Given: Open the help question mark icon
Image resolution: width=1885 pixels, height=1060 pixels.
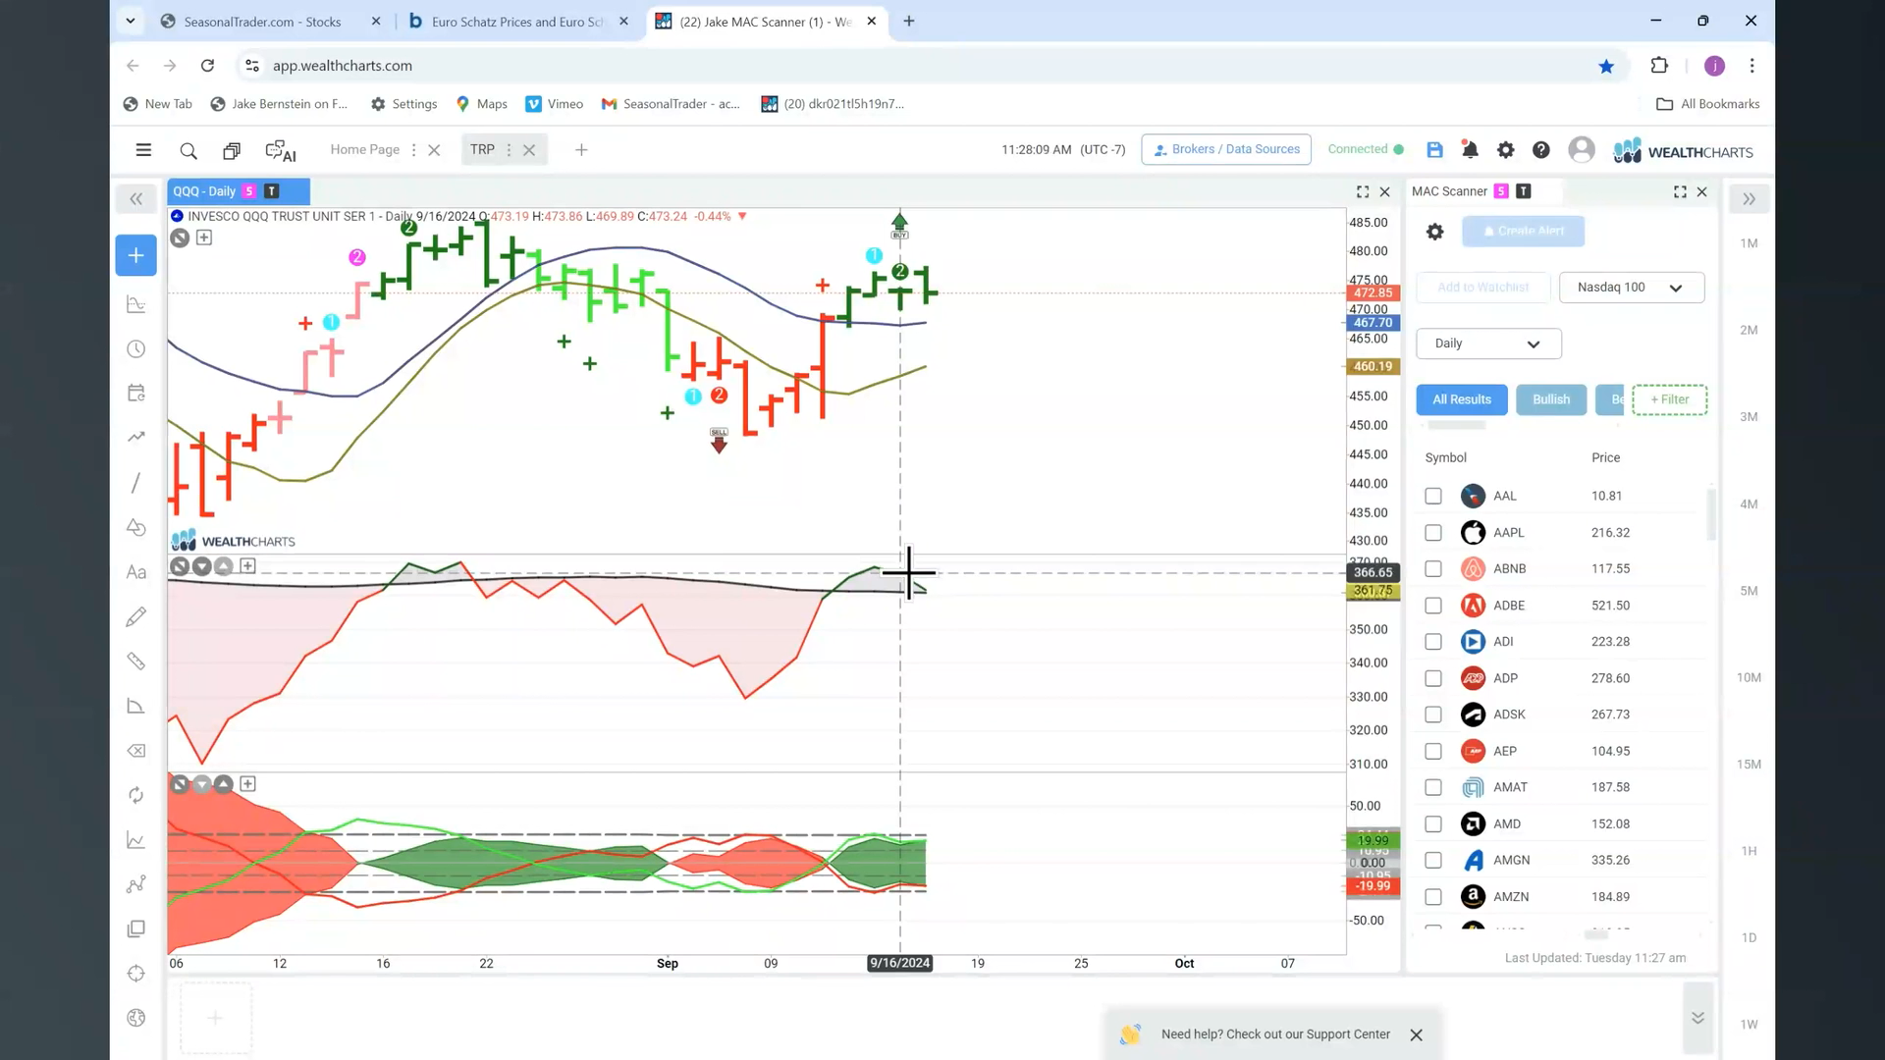Looking at the screenshot, I should [1541, 150].
